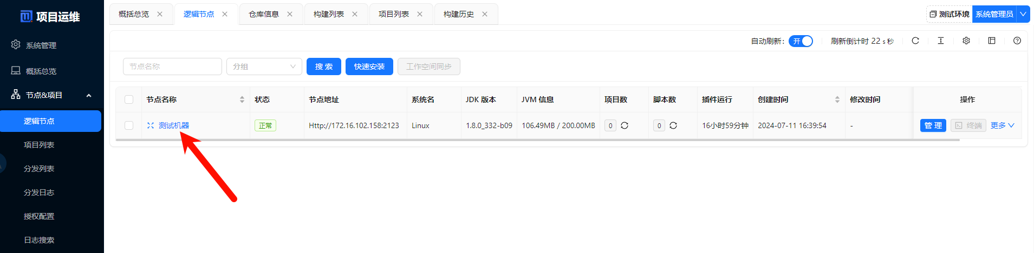Click the expand icon beside 测试机器
Image resolution: width=1034 pixels, height=253 pixels.
pos(151,125)
